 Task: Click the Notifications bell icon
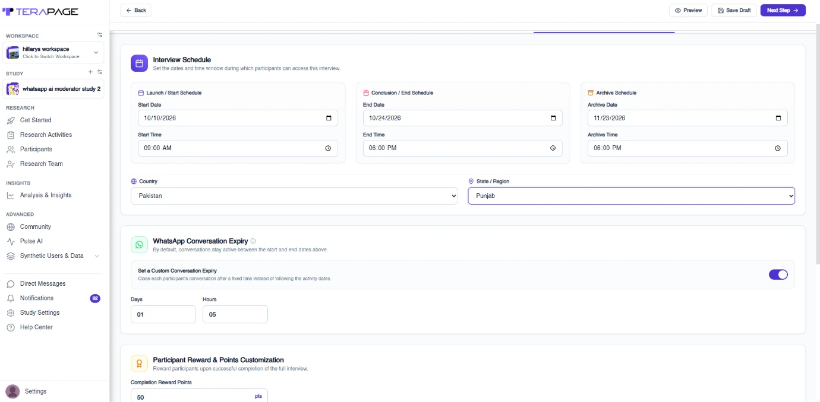click(11, 298)
